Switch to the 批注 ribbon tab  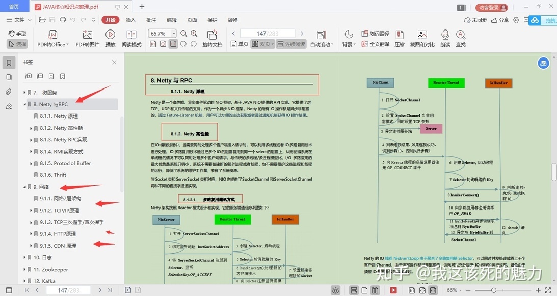151,20
